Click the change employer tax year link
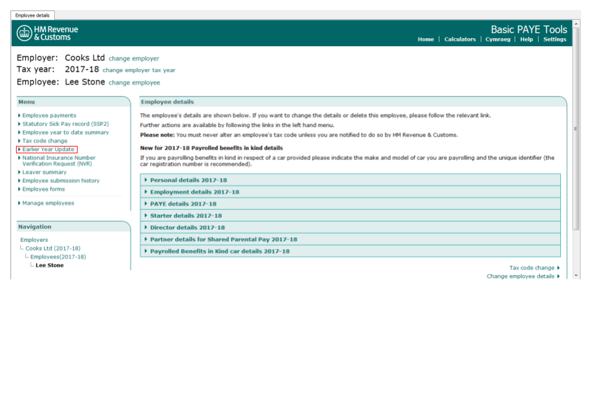Image resolution: width=591 pixels, height=394 pixels. click(139, 70)
